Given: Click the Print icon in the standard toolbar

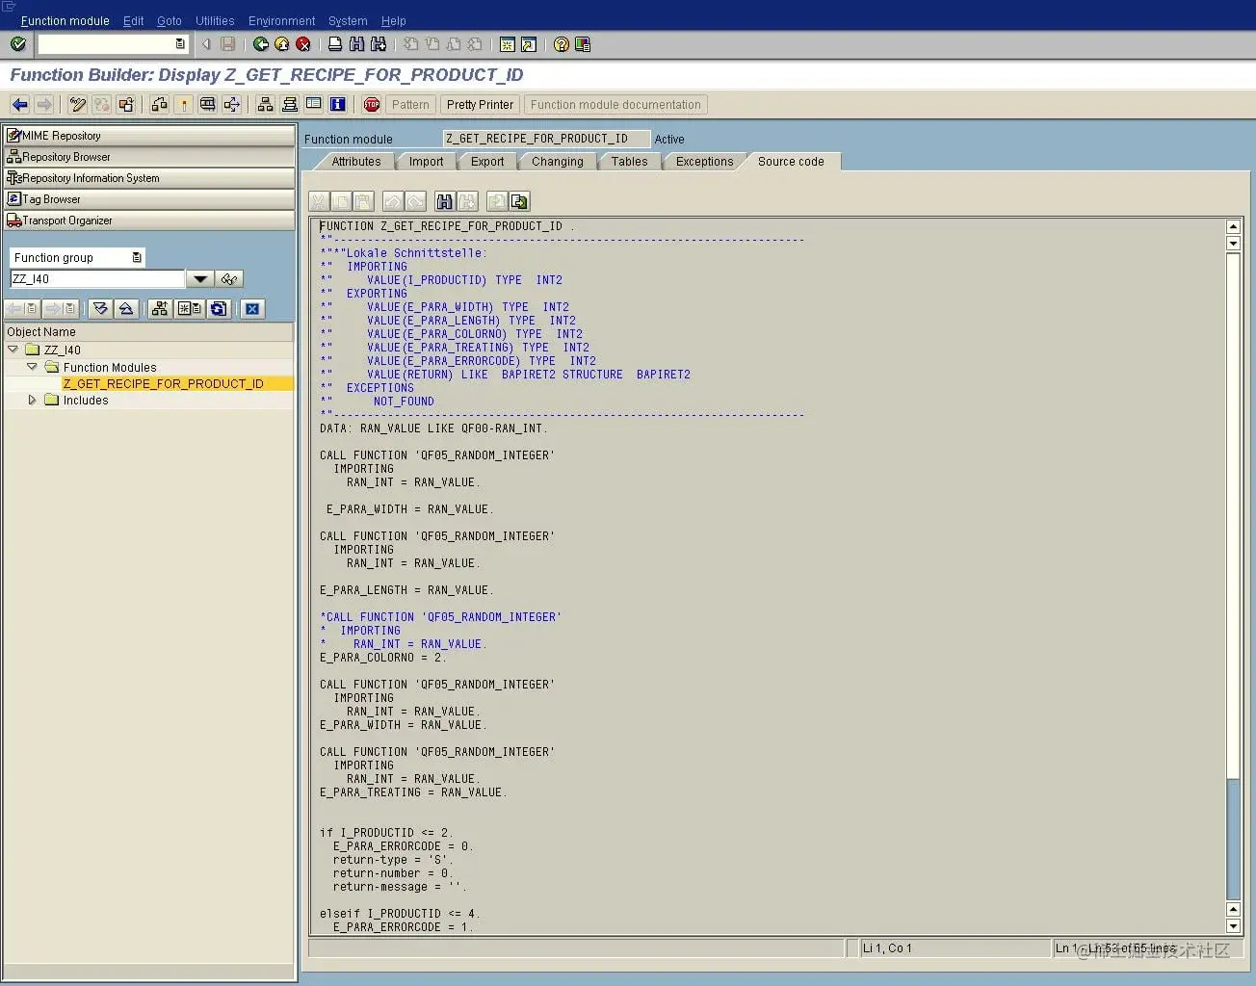Looking at the screenshot, I should [334, 44].
